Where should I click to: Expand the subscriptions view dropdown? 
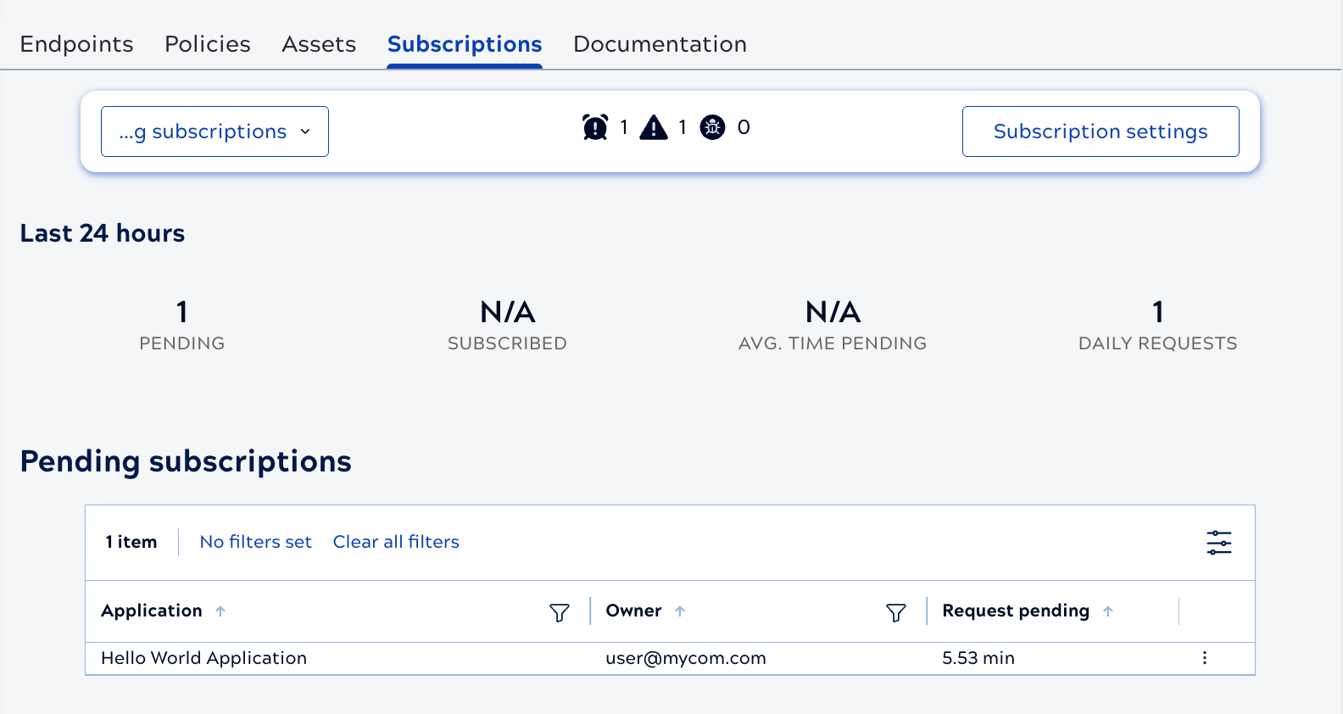click(215, 131)
